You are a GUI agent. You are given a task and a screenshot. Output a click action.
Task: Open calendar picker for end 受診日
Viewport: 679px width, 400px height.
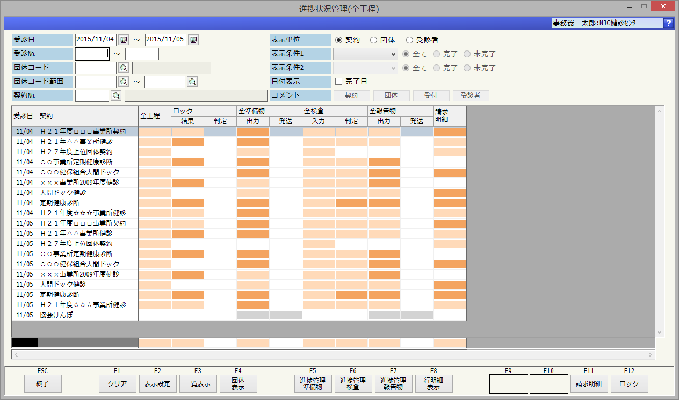click(193, 40)
